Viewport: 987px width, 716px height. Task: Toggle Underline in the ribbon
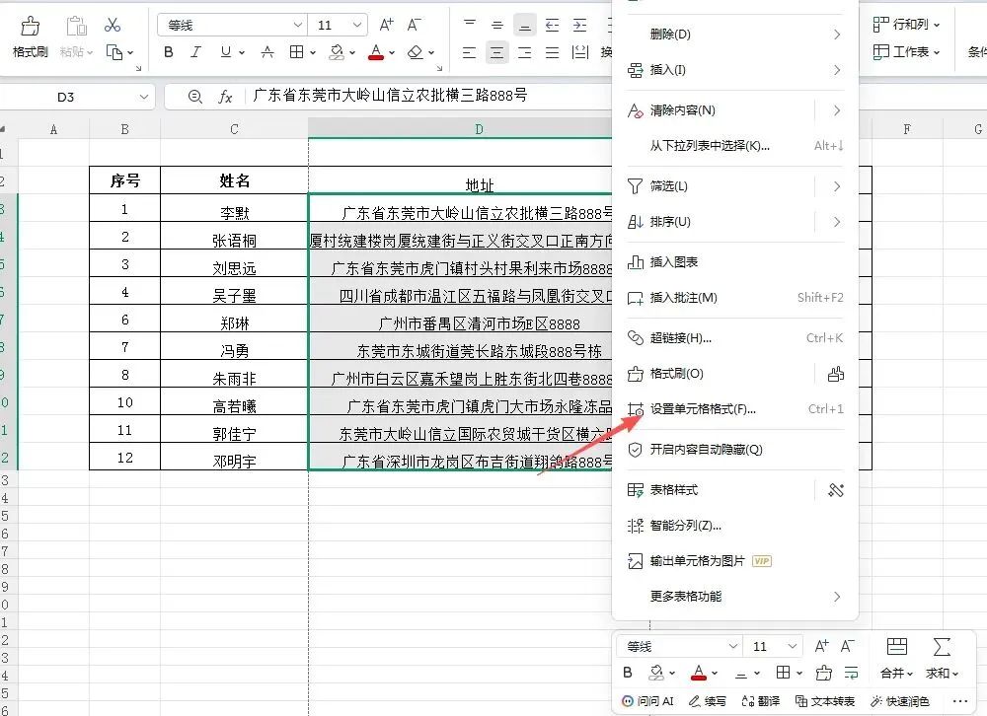pos(225,52)
